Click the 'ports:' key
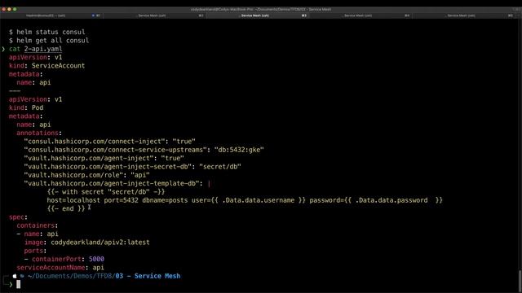Image resolution: width=522 pixels, height=293 pixels. [35, 251]
